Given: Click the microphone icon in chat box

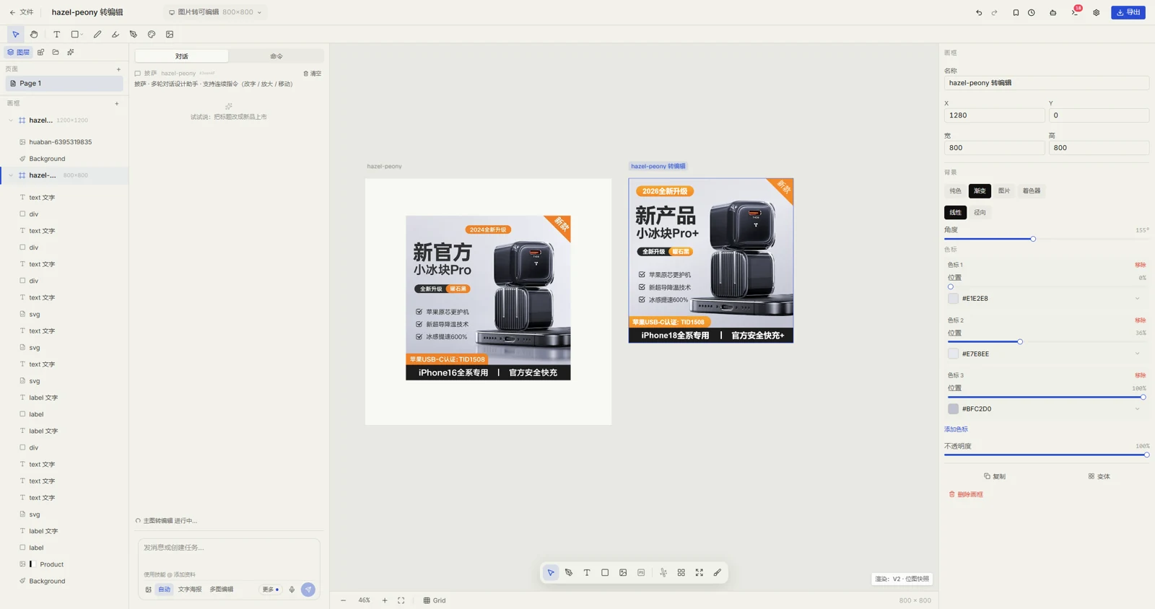Looking at the screenshot, I should coord(292,590).
